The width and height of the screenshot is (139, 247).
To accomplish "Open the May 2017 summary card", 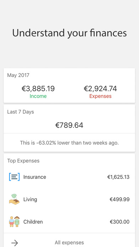I will click(x=69, y=86).
